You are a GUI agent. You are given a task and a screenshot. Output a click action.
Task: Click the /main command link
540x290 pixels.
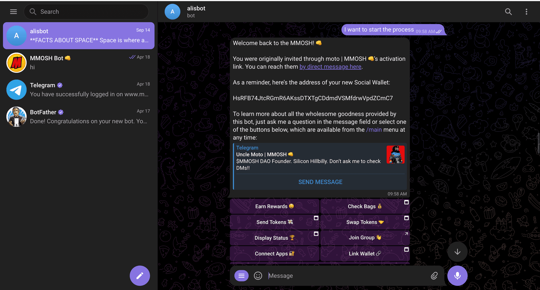[x=374, y=130]
